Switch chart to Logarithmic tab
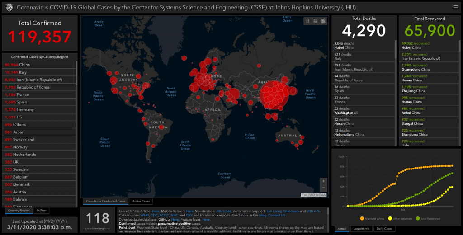The image size is (463, 235). (361, 229)
